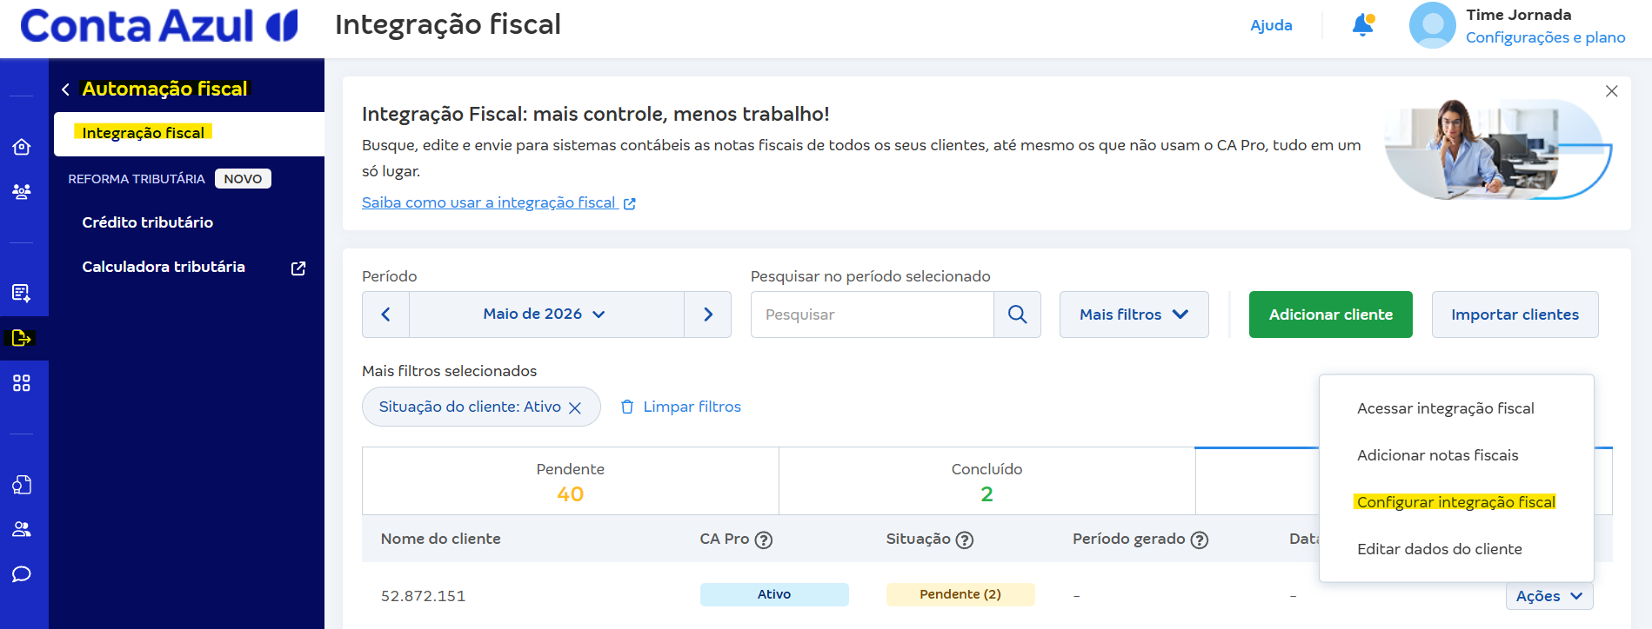Image resolution: width=1652 pixels, height=629 pixels.
Task: Open notifications bell icon
Action: pyautogui.click(x=1363, y=25)
